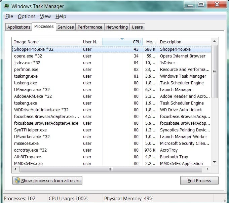Sort by the Image Name column header
The height and width of the screenshot is (203, 229).
tap(46, 42)
